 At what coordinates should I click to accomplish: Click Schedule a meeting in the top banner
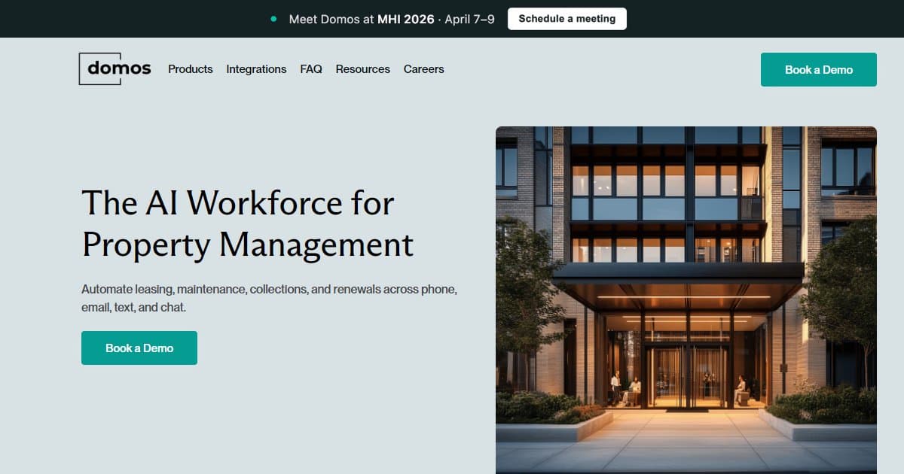567,18
